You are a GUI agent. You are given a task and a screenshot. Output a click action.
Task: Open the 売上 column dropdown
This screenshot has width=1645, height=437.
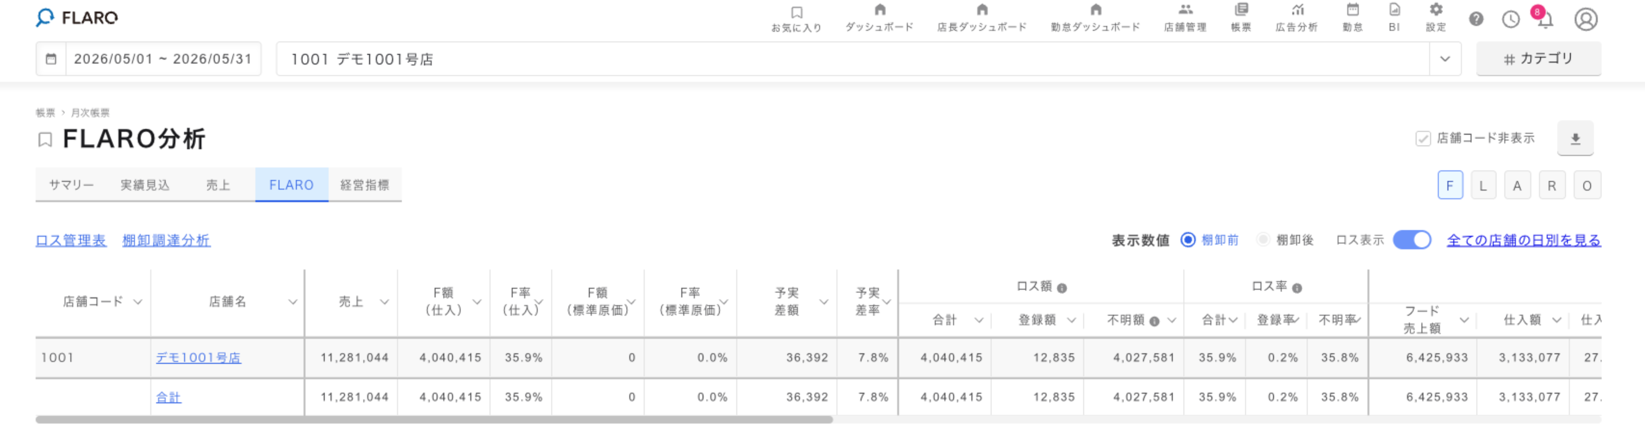coord(385,302)
